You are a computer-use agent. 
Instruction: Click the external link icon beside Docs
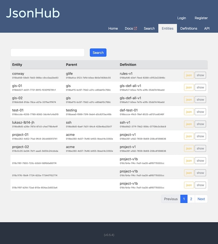point(135,28)
